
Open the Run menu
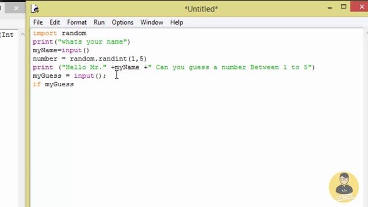tap(99, 22)
